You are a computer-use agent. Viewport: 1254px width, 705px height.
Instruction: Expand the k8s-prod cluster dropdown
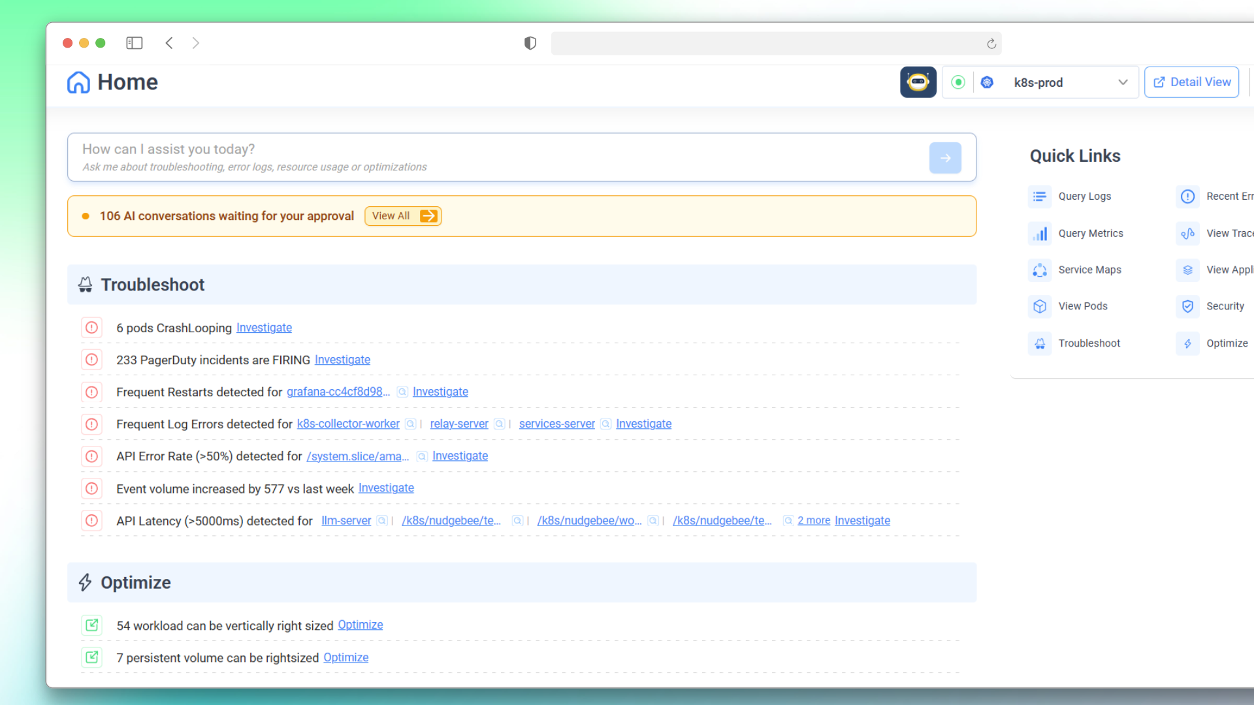click(1123, 82)
